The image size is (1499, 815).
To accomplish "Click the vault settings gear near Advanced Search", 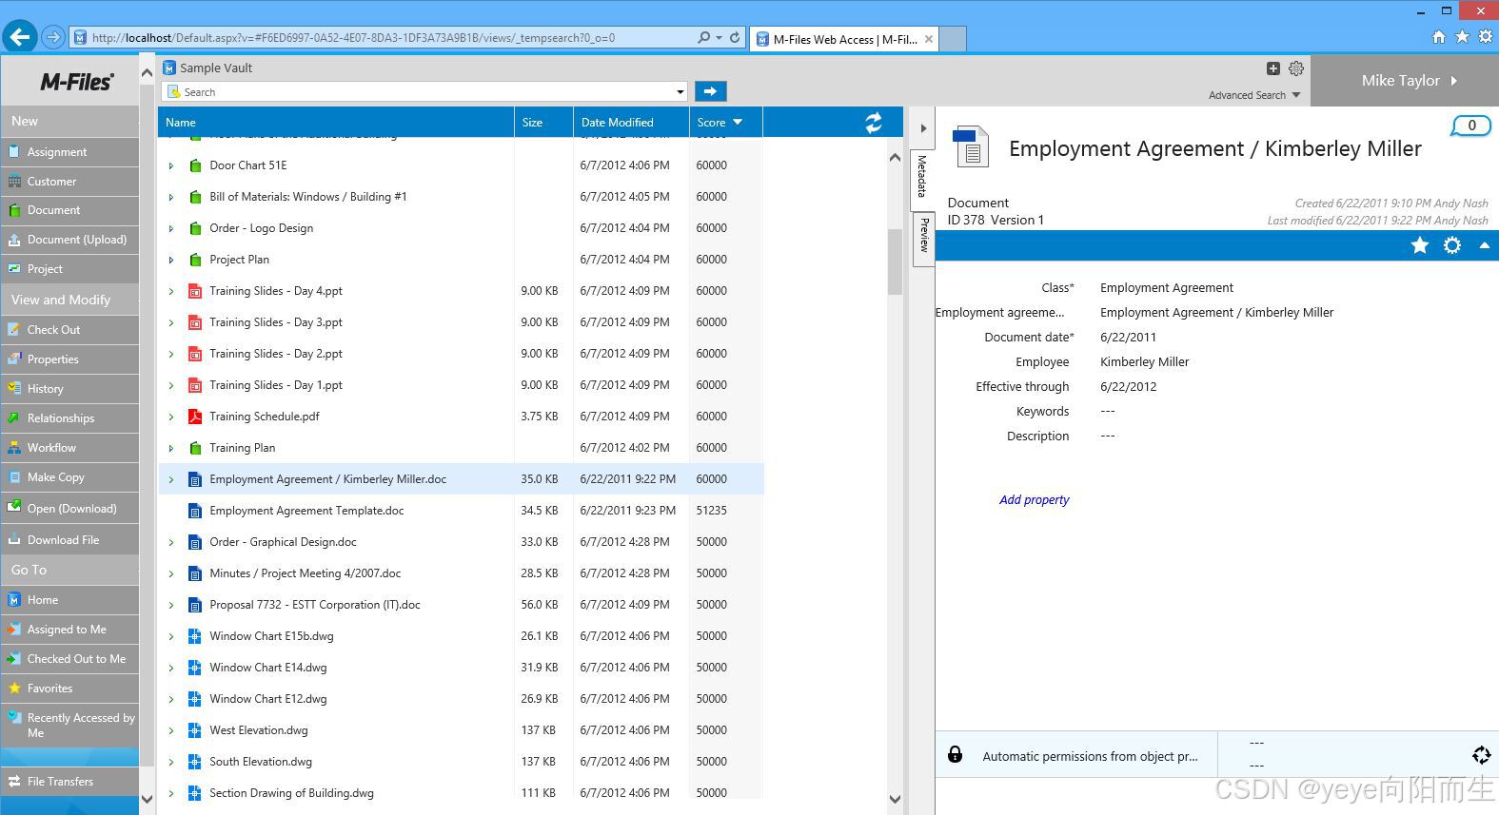I will [x=1296, y=68].
